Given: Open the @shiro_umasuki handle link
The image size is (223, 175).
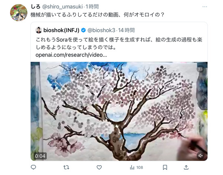Looking at the screenshot, I should coord(62,6).
